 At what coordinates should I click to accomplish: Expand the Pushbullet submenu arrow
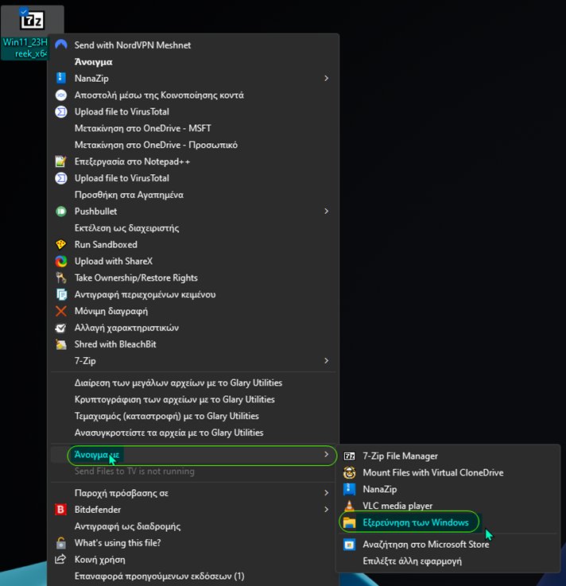pos(326,212)
